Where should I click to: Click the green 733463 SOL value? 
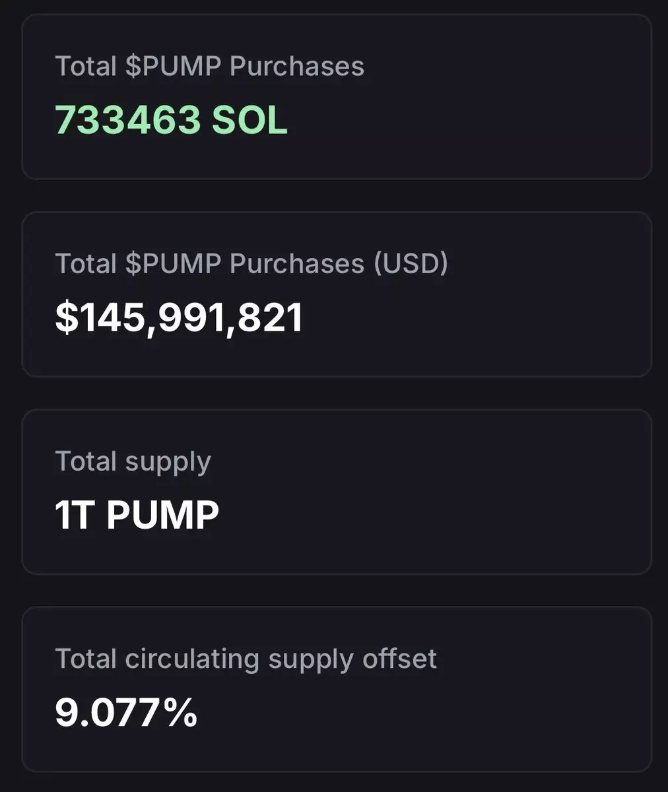pos(171,121)
